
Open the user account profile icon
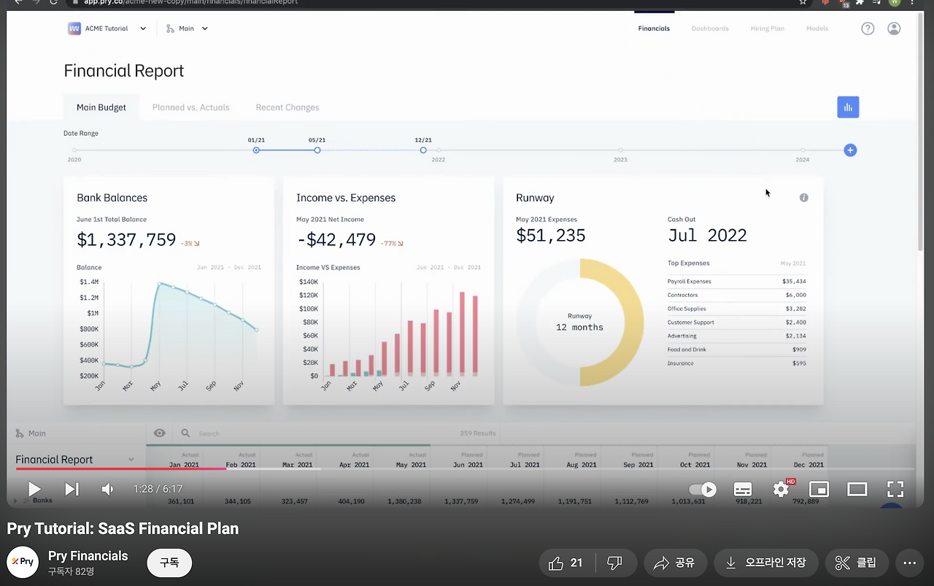point(894,28)
